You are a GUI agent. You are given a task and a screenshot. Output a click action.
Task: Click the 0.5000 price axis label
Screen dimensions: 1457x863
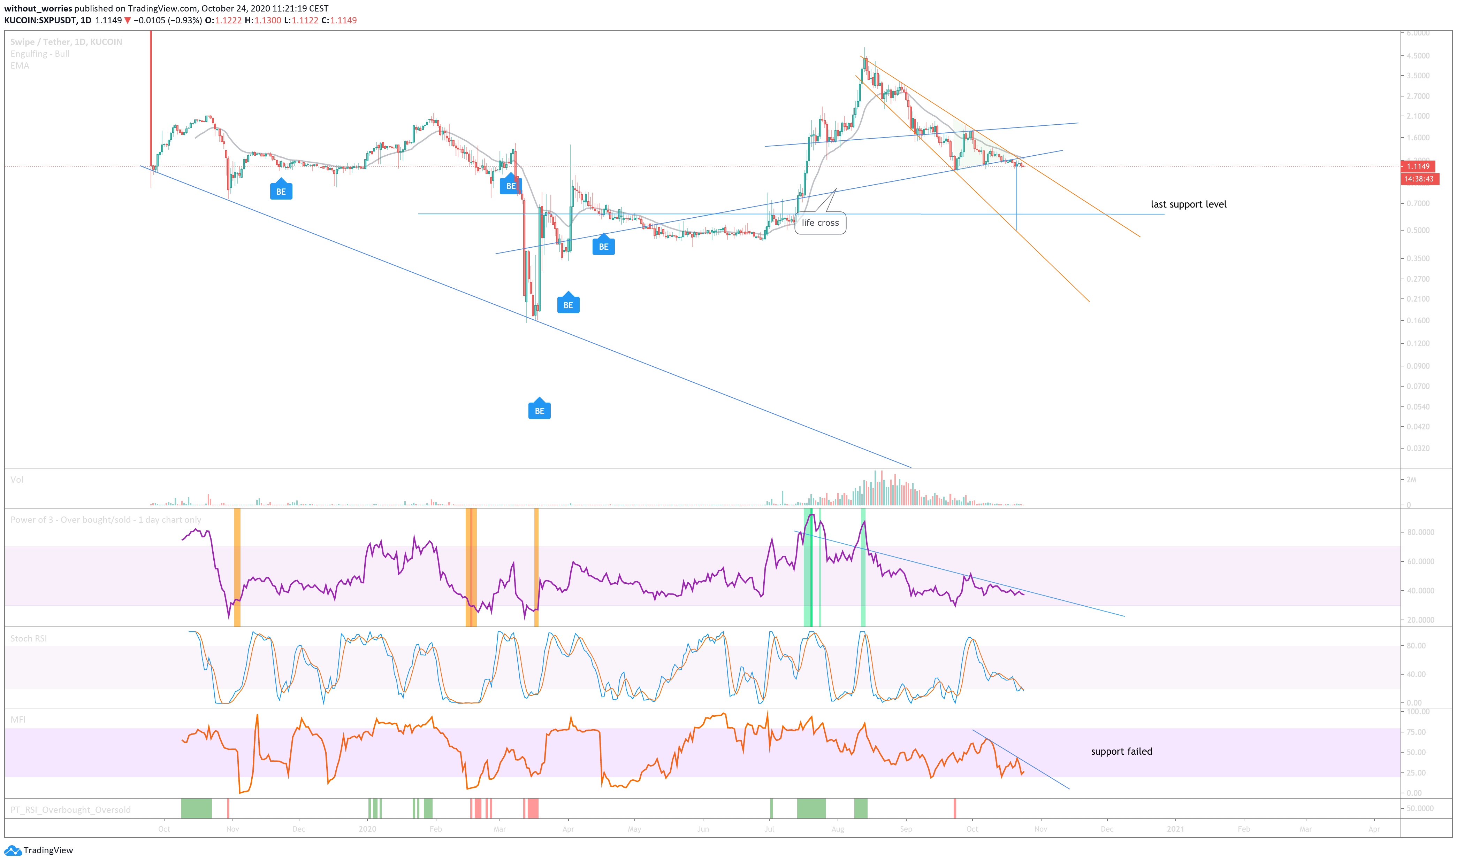pos(1418,230)
